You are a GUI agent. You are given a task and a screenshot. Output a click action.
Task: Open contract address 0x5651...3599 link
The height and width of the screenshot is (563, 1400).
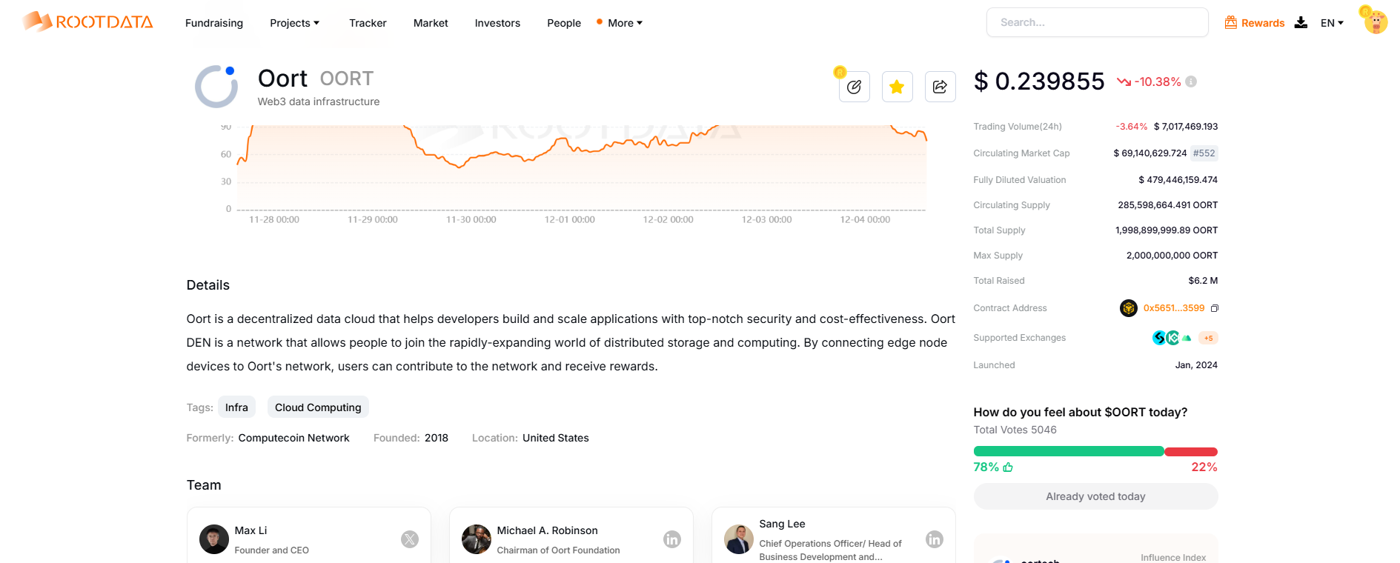click(1174, 308)
